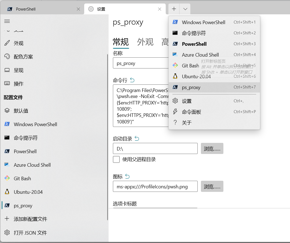This screenshot has height=243, width=290.
Task: Click shortcut Ctrl+Shift+1 in dropdown menu
Action: 245,22
